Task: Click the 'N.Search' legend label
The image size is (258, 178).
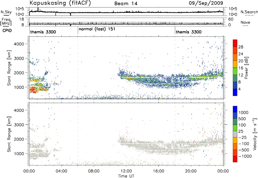Action: coord(249,12)
